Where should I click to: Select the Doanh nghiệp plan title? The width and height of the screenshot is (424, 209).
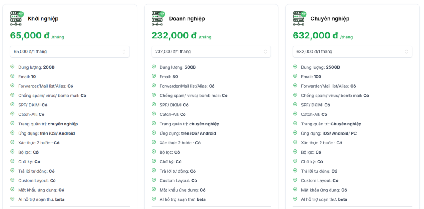[187, 19]
